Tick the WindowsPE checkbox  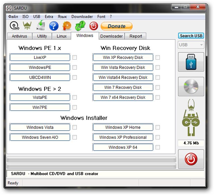click(75, 67)
